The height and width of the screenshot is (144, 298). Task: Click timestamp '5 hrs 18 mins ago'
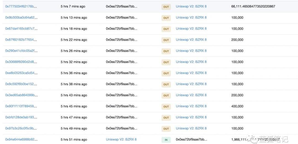click(74, 29)
